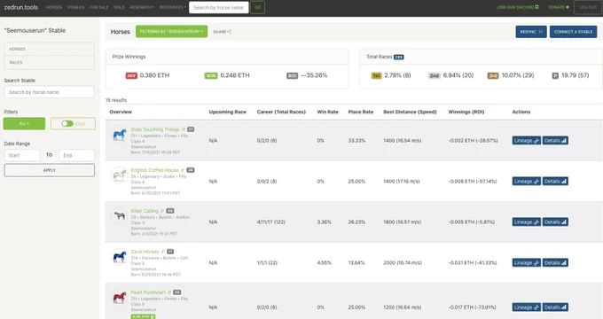Click Join Our Discord link

pyautogui.click(x=517, y=7)
